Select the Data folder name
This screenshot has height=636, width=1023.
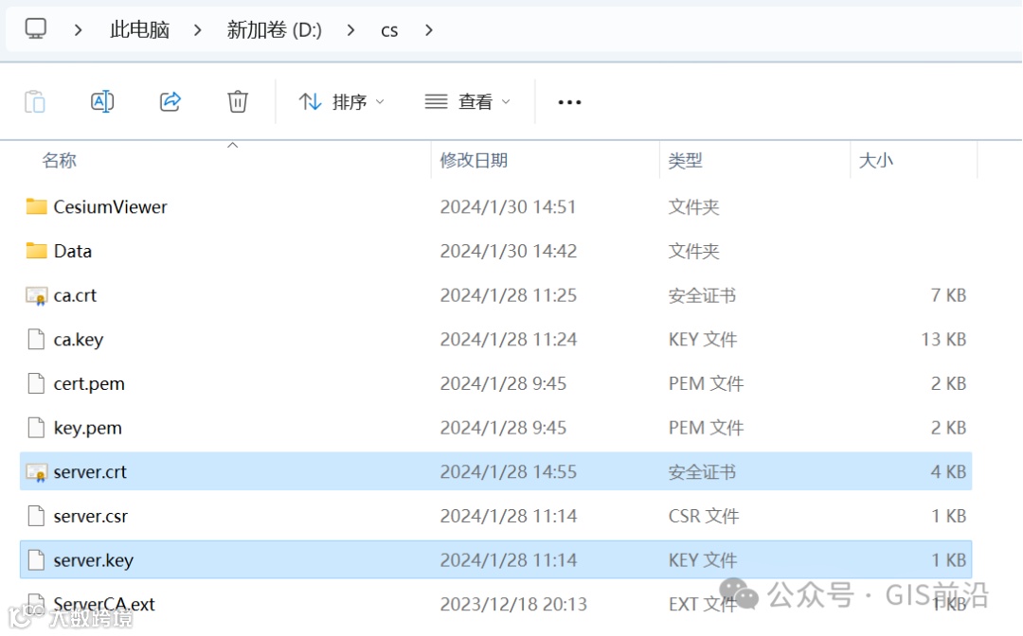point(72,252)
